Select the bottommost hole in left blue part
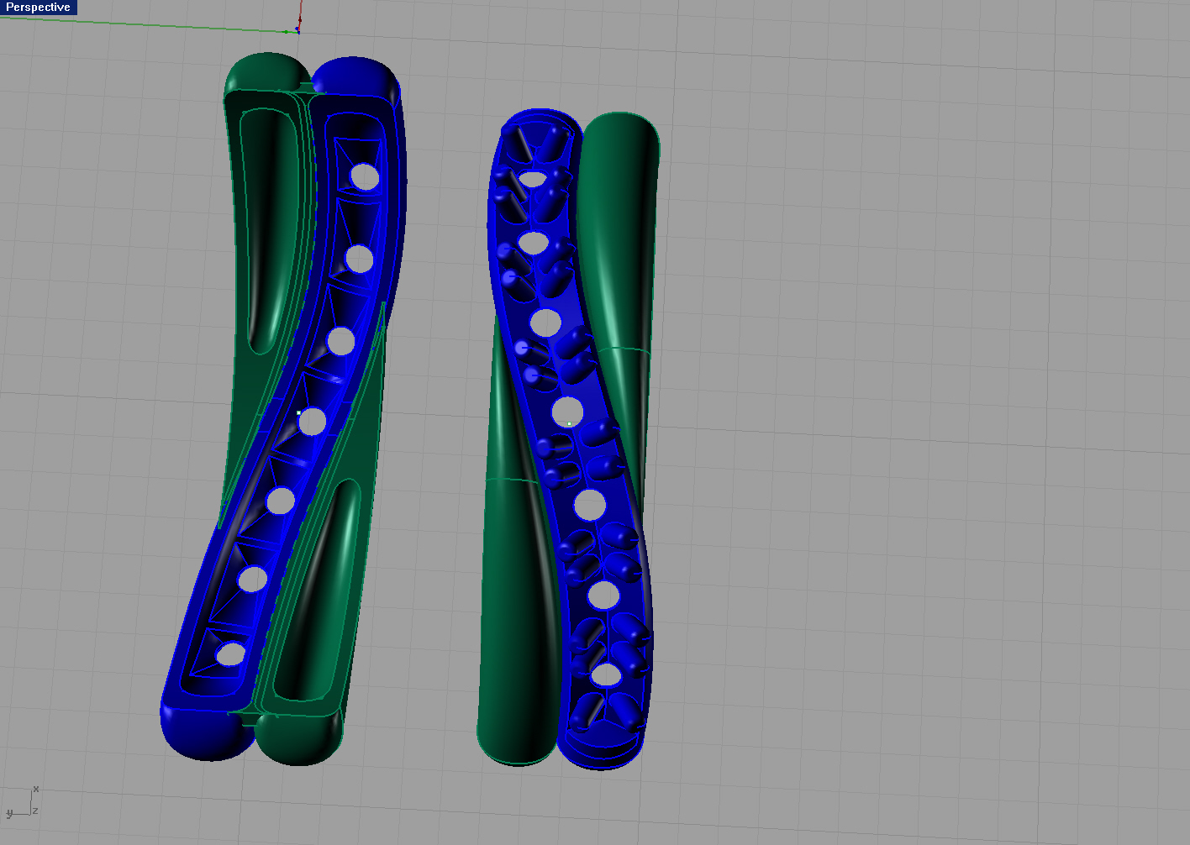 click(x=230, y=653)
